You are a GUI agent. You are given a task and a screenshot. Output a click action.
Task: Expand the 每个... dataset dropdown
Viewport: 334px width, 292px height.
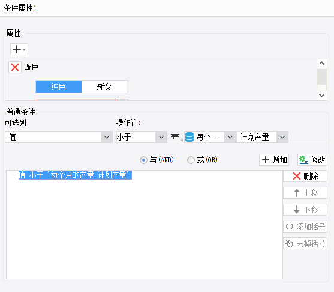[x=230, y=137]
